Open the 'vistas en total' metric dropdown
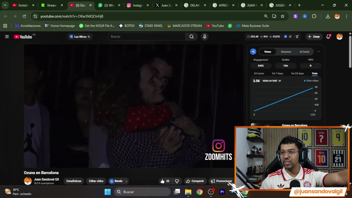 (272, 81)
